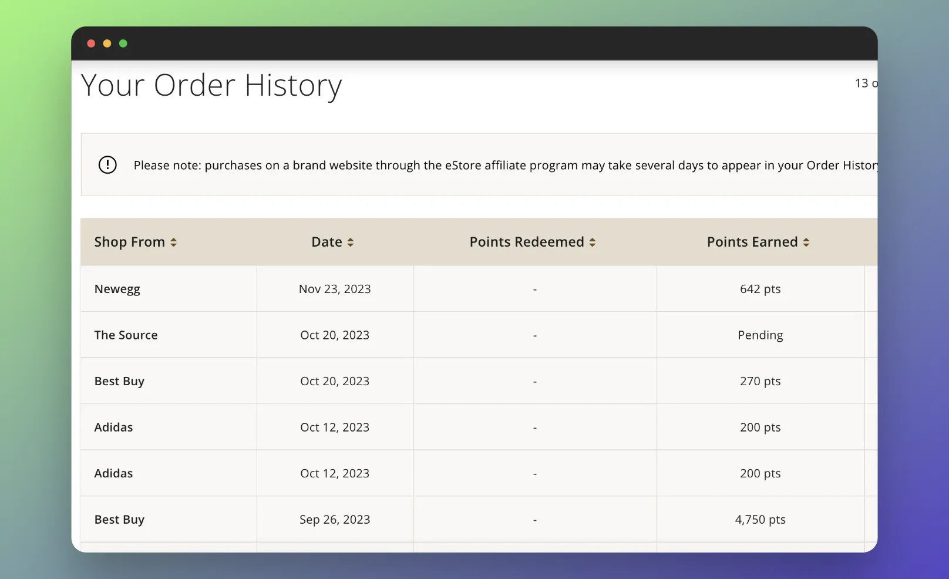This screenshot has width=949, height=579.
Task: Select the Newegg shop name
Action: coord(117,289)
